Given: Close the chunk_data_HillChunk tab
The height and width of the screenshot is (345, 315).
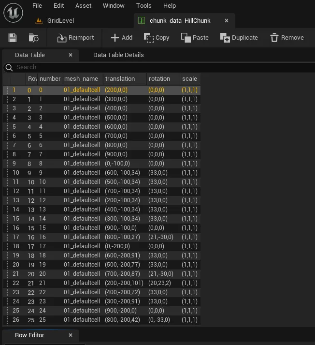Looking at the screenshot, I should (227, 21).
